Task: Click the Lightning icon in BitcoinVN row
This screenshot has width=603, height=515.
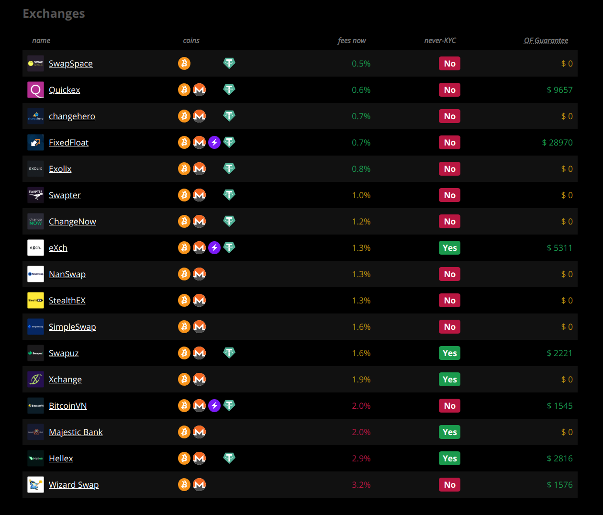Action: click(214, 405)
